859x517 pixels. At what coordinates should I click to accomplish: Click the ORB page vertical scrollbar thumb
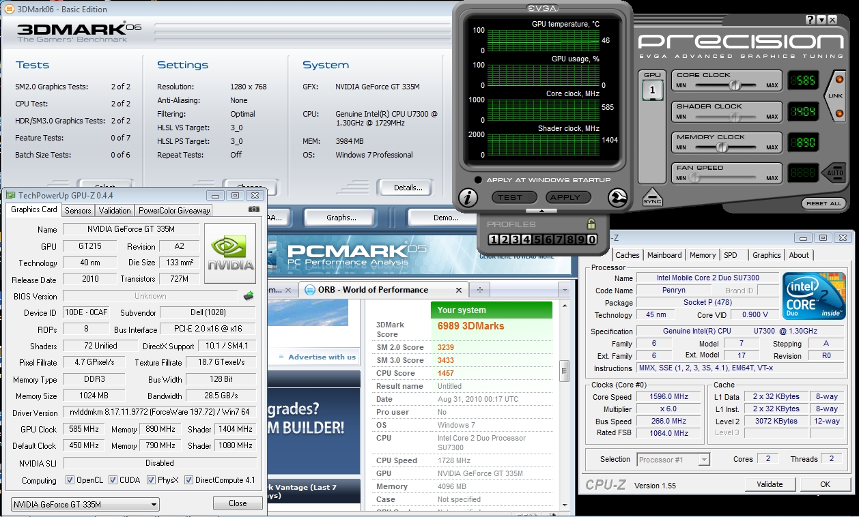click(564, 370)
